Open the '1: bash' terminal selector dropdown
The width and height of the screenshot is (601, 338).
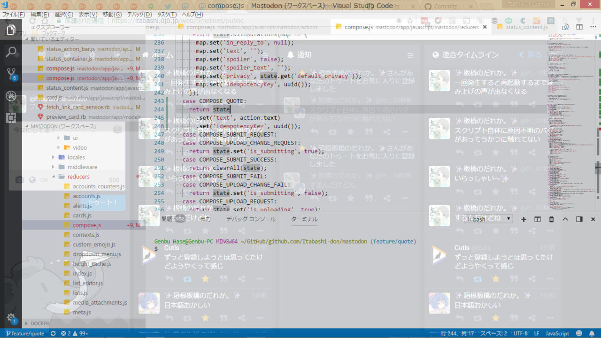pyautogui.click(x=488, y=219)
